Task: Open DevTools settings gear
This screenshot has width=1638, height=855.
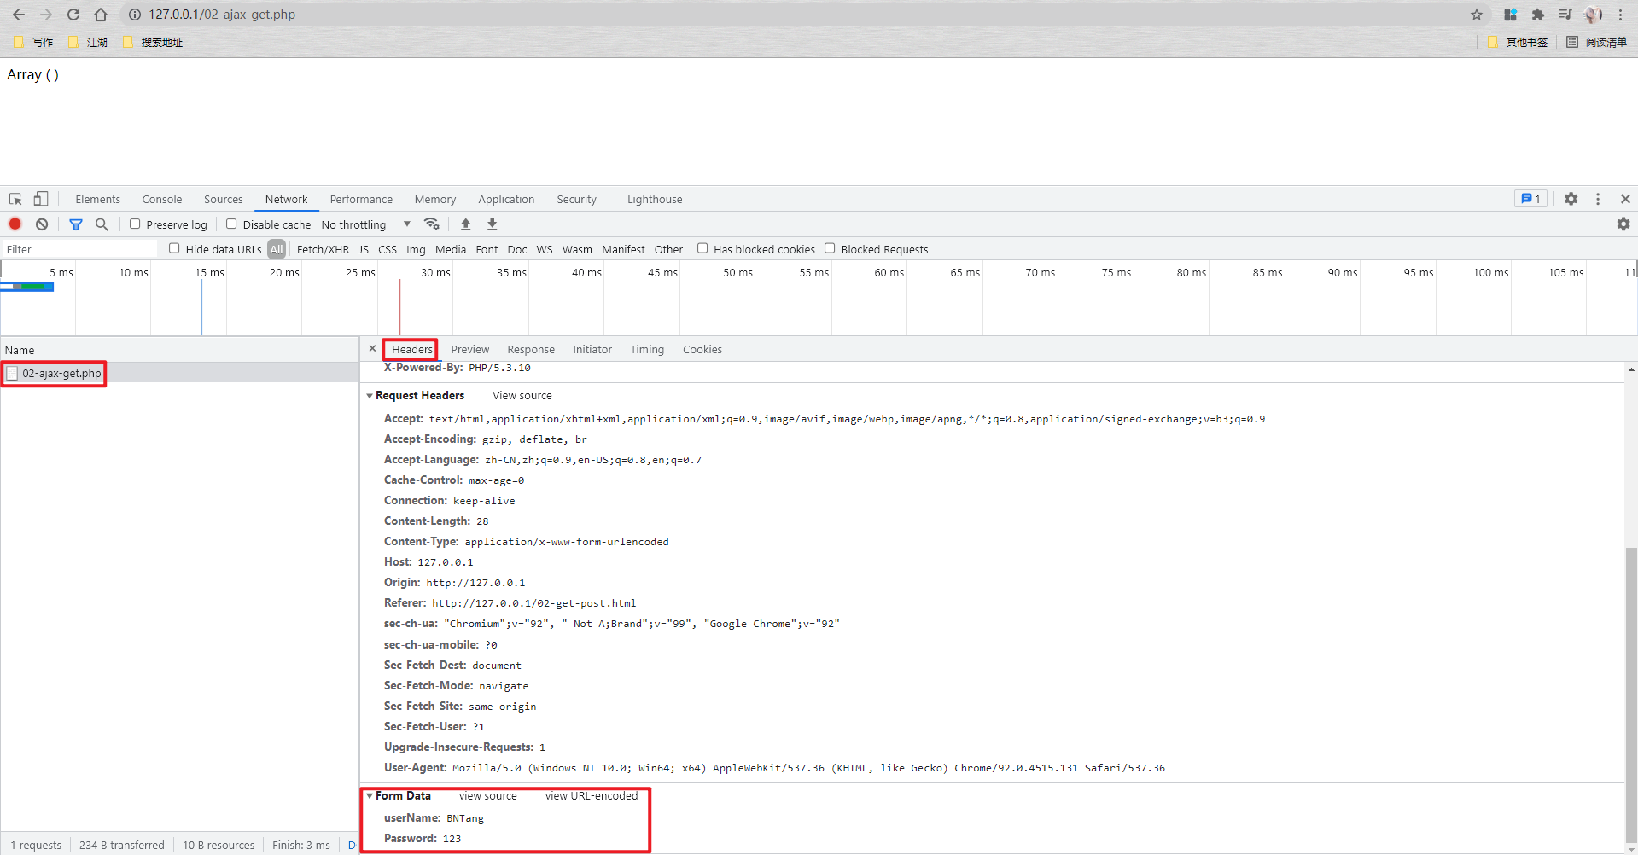Action: point(1571,199)
